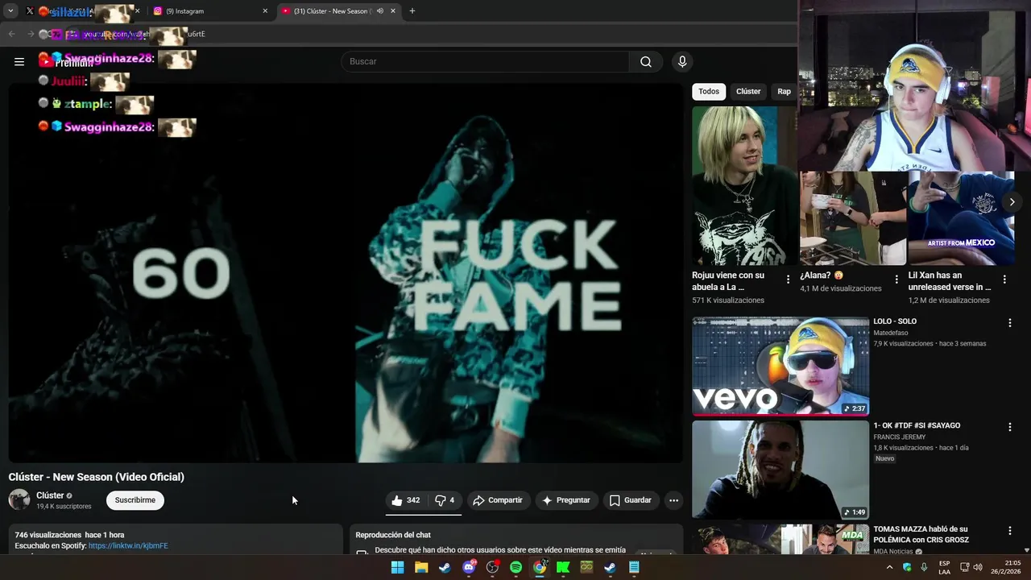Image resolution: width=1031 pixels, height=580 pixels.
Task: Open the notepad icon on the taskbar
Action: tap(634, 567)
